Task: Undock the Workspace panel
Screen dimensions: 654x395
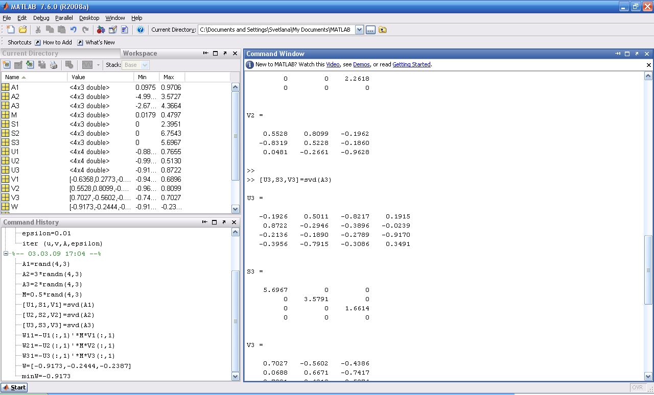Action: coord(225,53)
